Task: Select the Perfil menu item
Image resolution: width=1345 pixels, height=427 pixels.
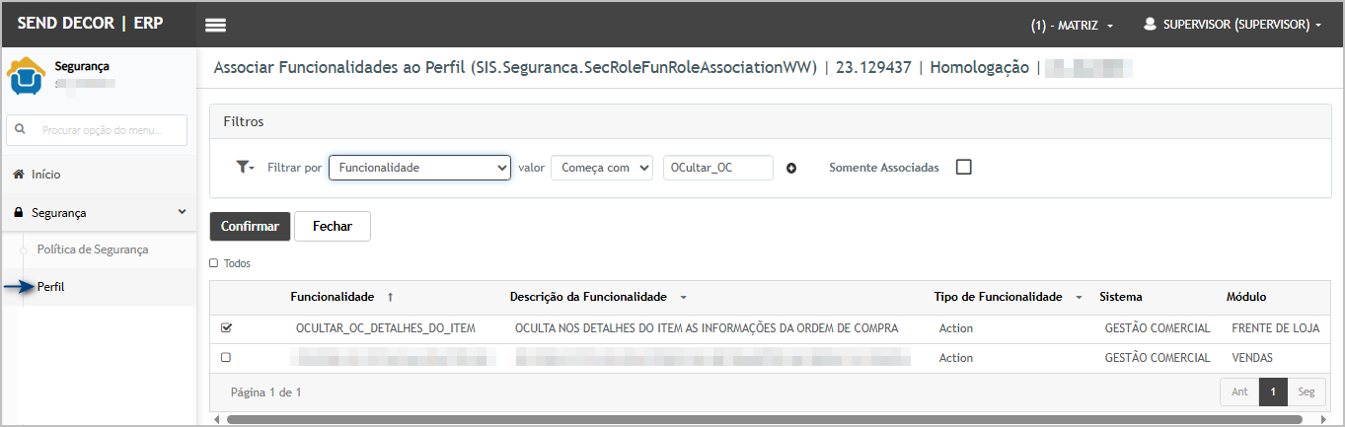Action: [x=51, y=287]
